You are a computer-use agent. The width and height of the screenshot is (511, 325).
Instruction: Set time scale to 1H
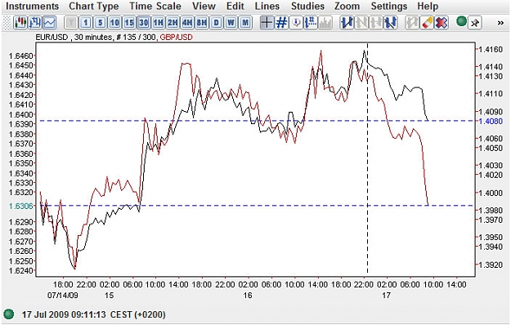tap(158, 23)
